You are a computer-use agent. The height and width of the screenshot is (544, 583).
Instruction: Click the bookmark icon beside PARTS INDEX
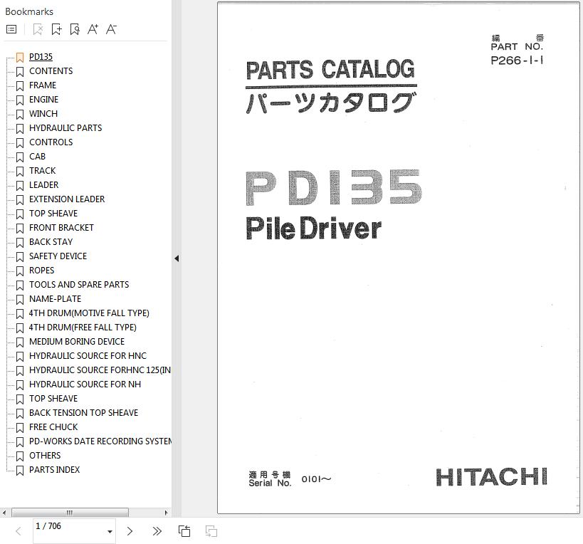[20, 471]
